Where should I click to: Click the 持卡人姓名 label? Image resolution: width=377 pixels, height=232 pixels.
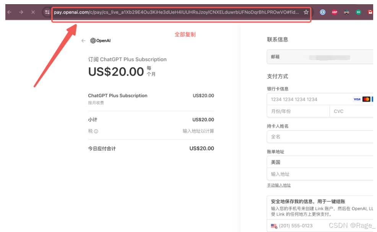[278, 126]
